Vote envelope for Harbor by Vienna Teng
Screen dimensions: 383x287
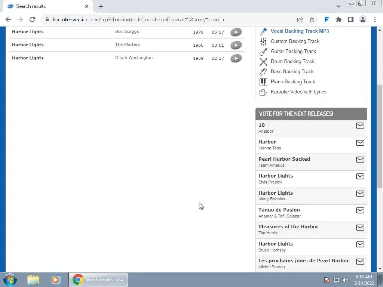pyautogui.click(x=360, y=142)
